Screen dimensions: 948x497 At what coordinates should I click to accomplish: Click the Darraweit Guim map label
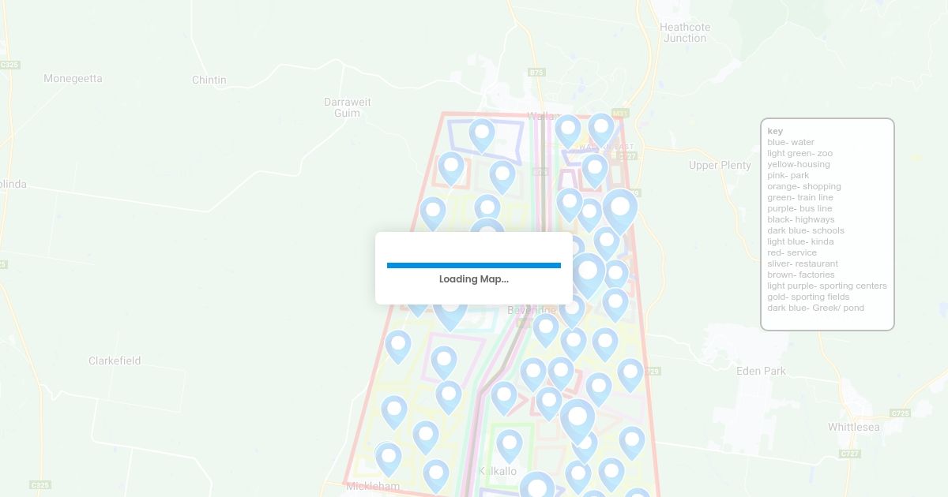click(x=348, y=107)
